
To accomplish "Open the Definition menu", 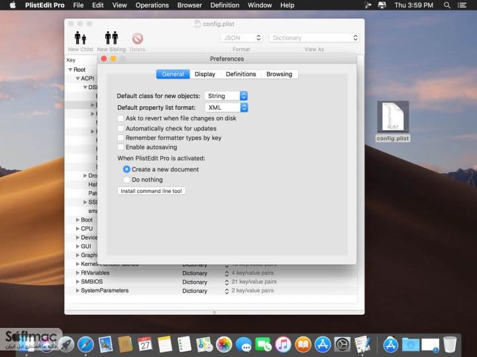I will click(x=225, y=5).
